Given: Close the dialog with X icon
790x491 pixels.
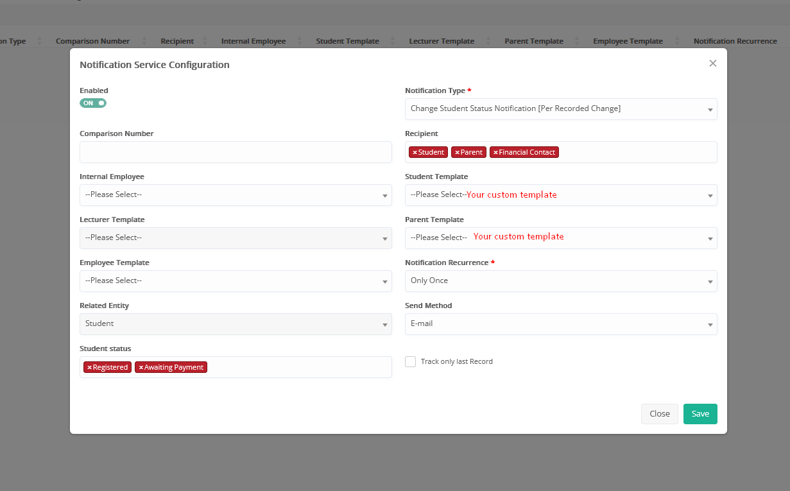Looking at the screenshot, I should coord(712,64).
